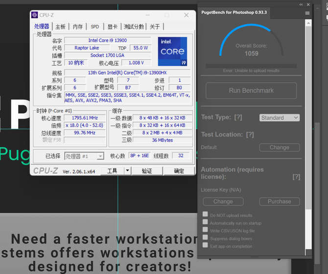
Task: Click the 倍频 value x 18.0 (4.0 - 52.0)
Action: click(85, 125)
